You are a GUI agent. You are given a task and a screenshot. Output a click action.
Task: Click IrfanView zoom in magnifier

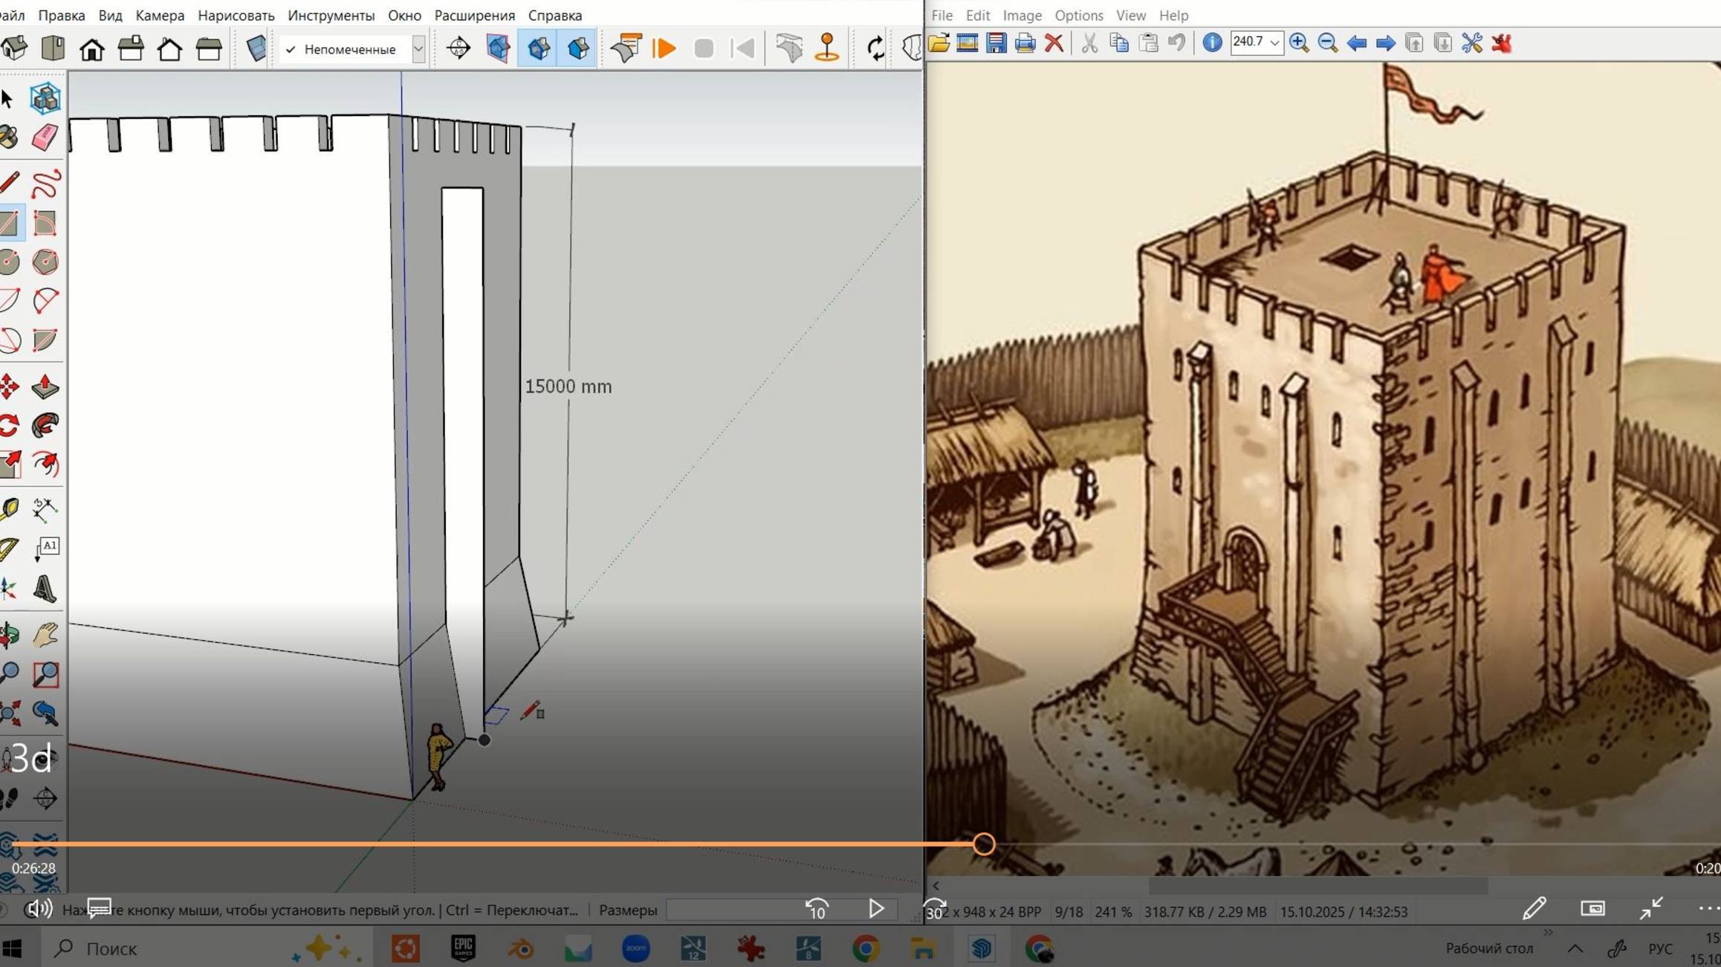pyautogui.click(x=1298, y=43)
